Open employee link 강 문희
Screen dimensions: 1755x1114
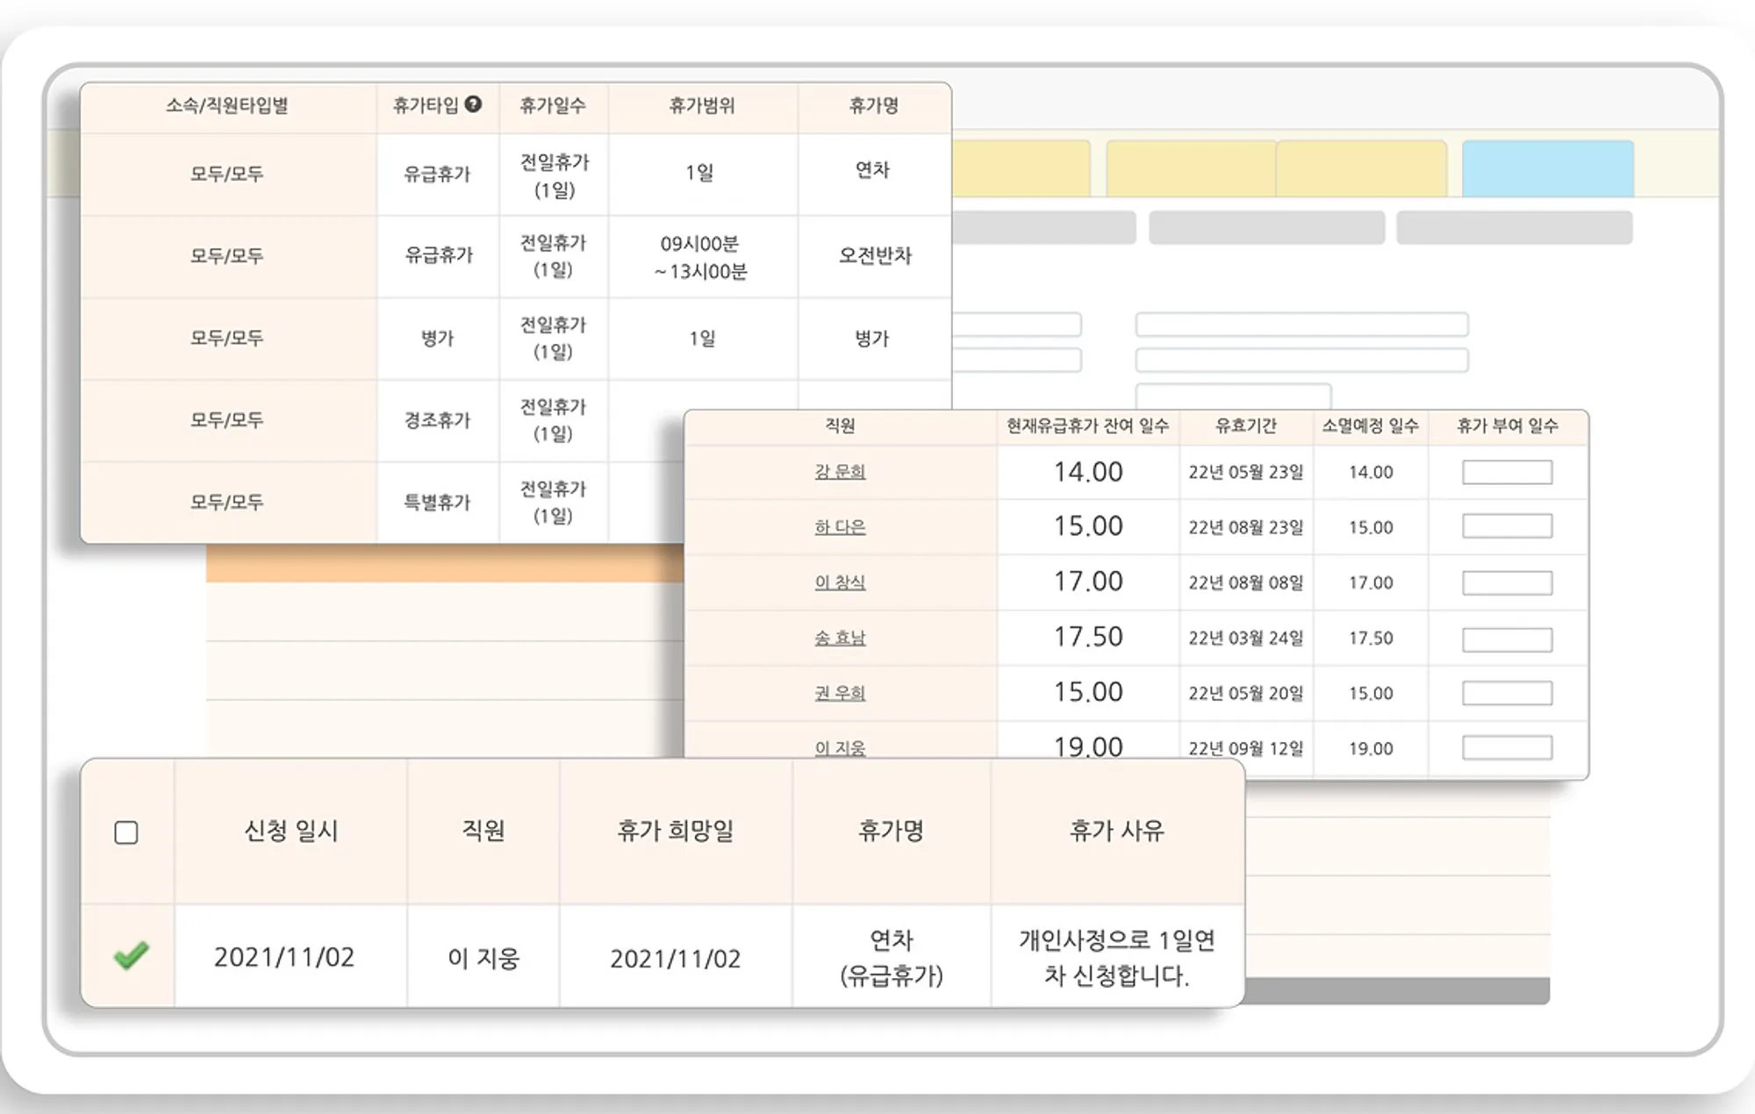point(840,472)
